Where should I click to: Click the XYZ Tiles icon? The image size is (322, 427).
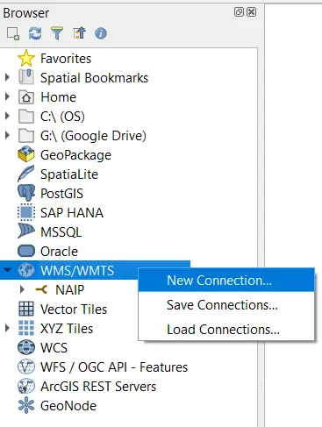pyautogui.click(x=26, y=328)
